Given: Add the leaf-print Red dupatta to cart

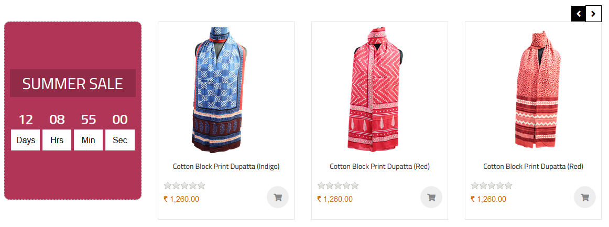Looking at the screenshot, I should 585,198.
